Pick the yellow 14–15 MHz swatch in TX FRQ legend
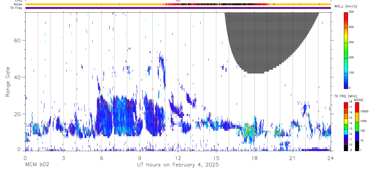This screenshot has height=171, width=372. point(346,121)
